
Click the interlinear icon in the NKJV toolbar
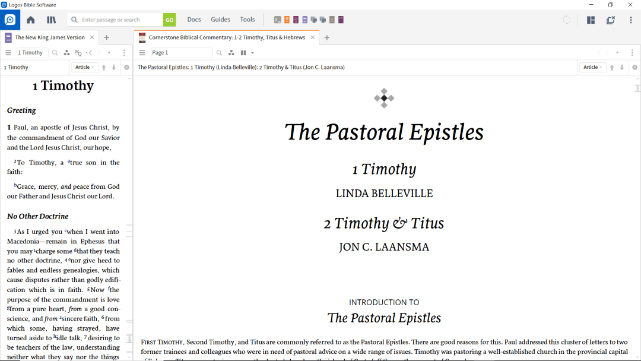(x=78, y=53)
